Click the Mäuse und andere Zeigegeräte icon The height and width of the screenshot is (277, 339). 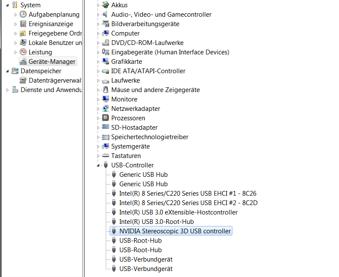pos(105,89)
